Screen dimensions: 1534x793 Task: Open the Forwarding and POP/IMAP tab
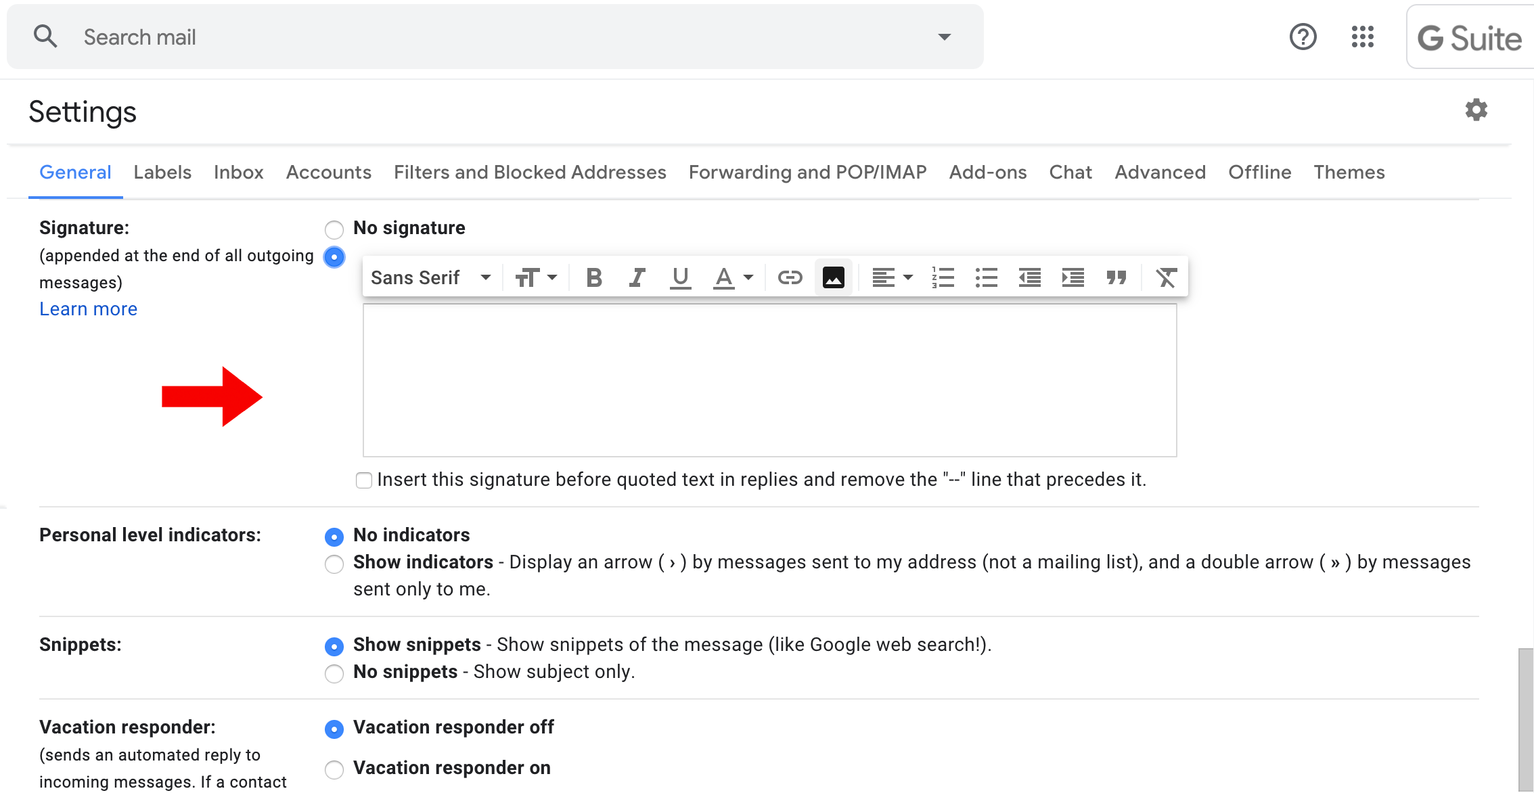(x=807, y=173)
